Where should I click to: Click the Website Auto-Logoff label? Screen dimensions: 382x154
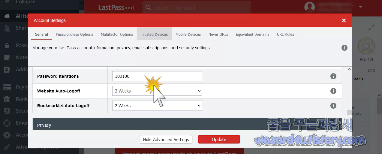point(59,91)
